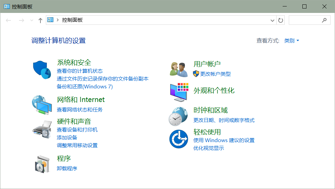Expand the breadcrumb chevron before 控制面板
Viewport: 335px width, 189px height.
coord(58,20)
